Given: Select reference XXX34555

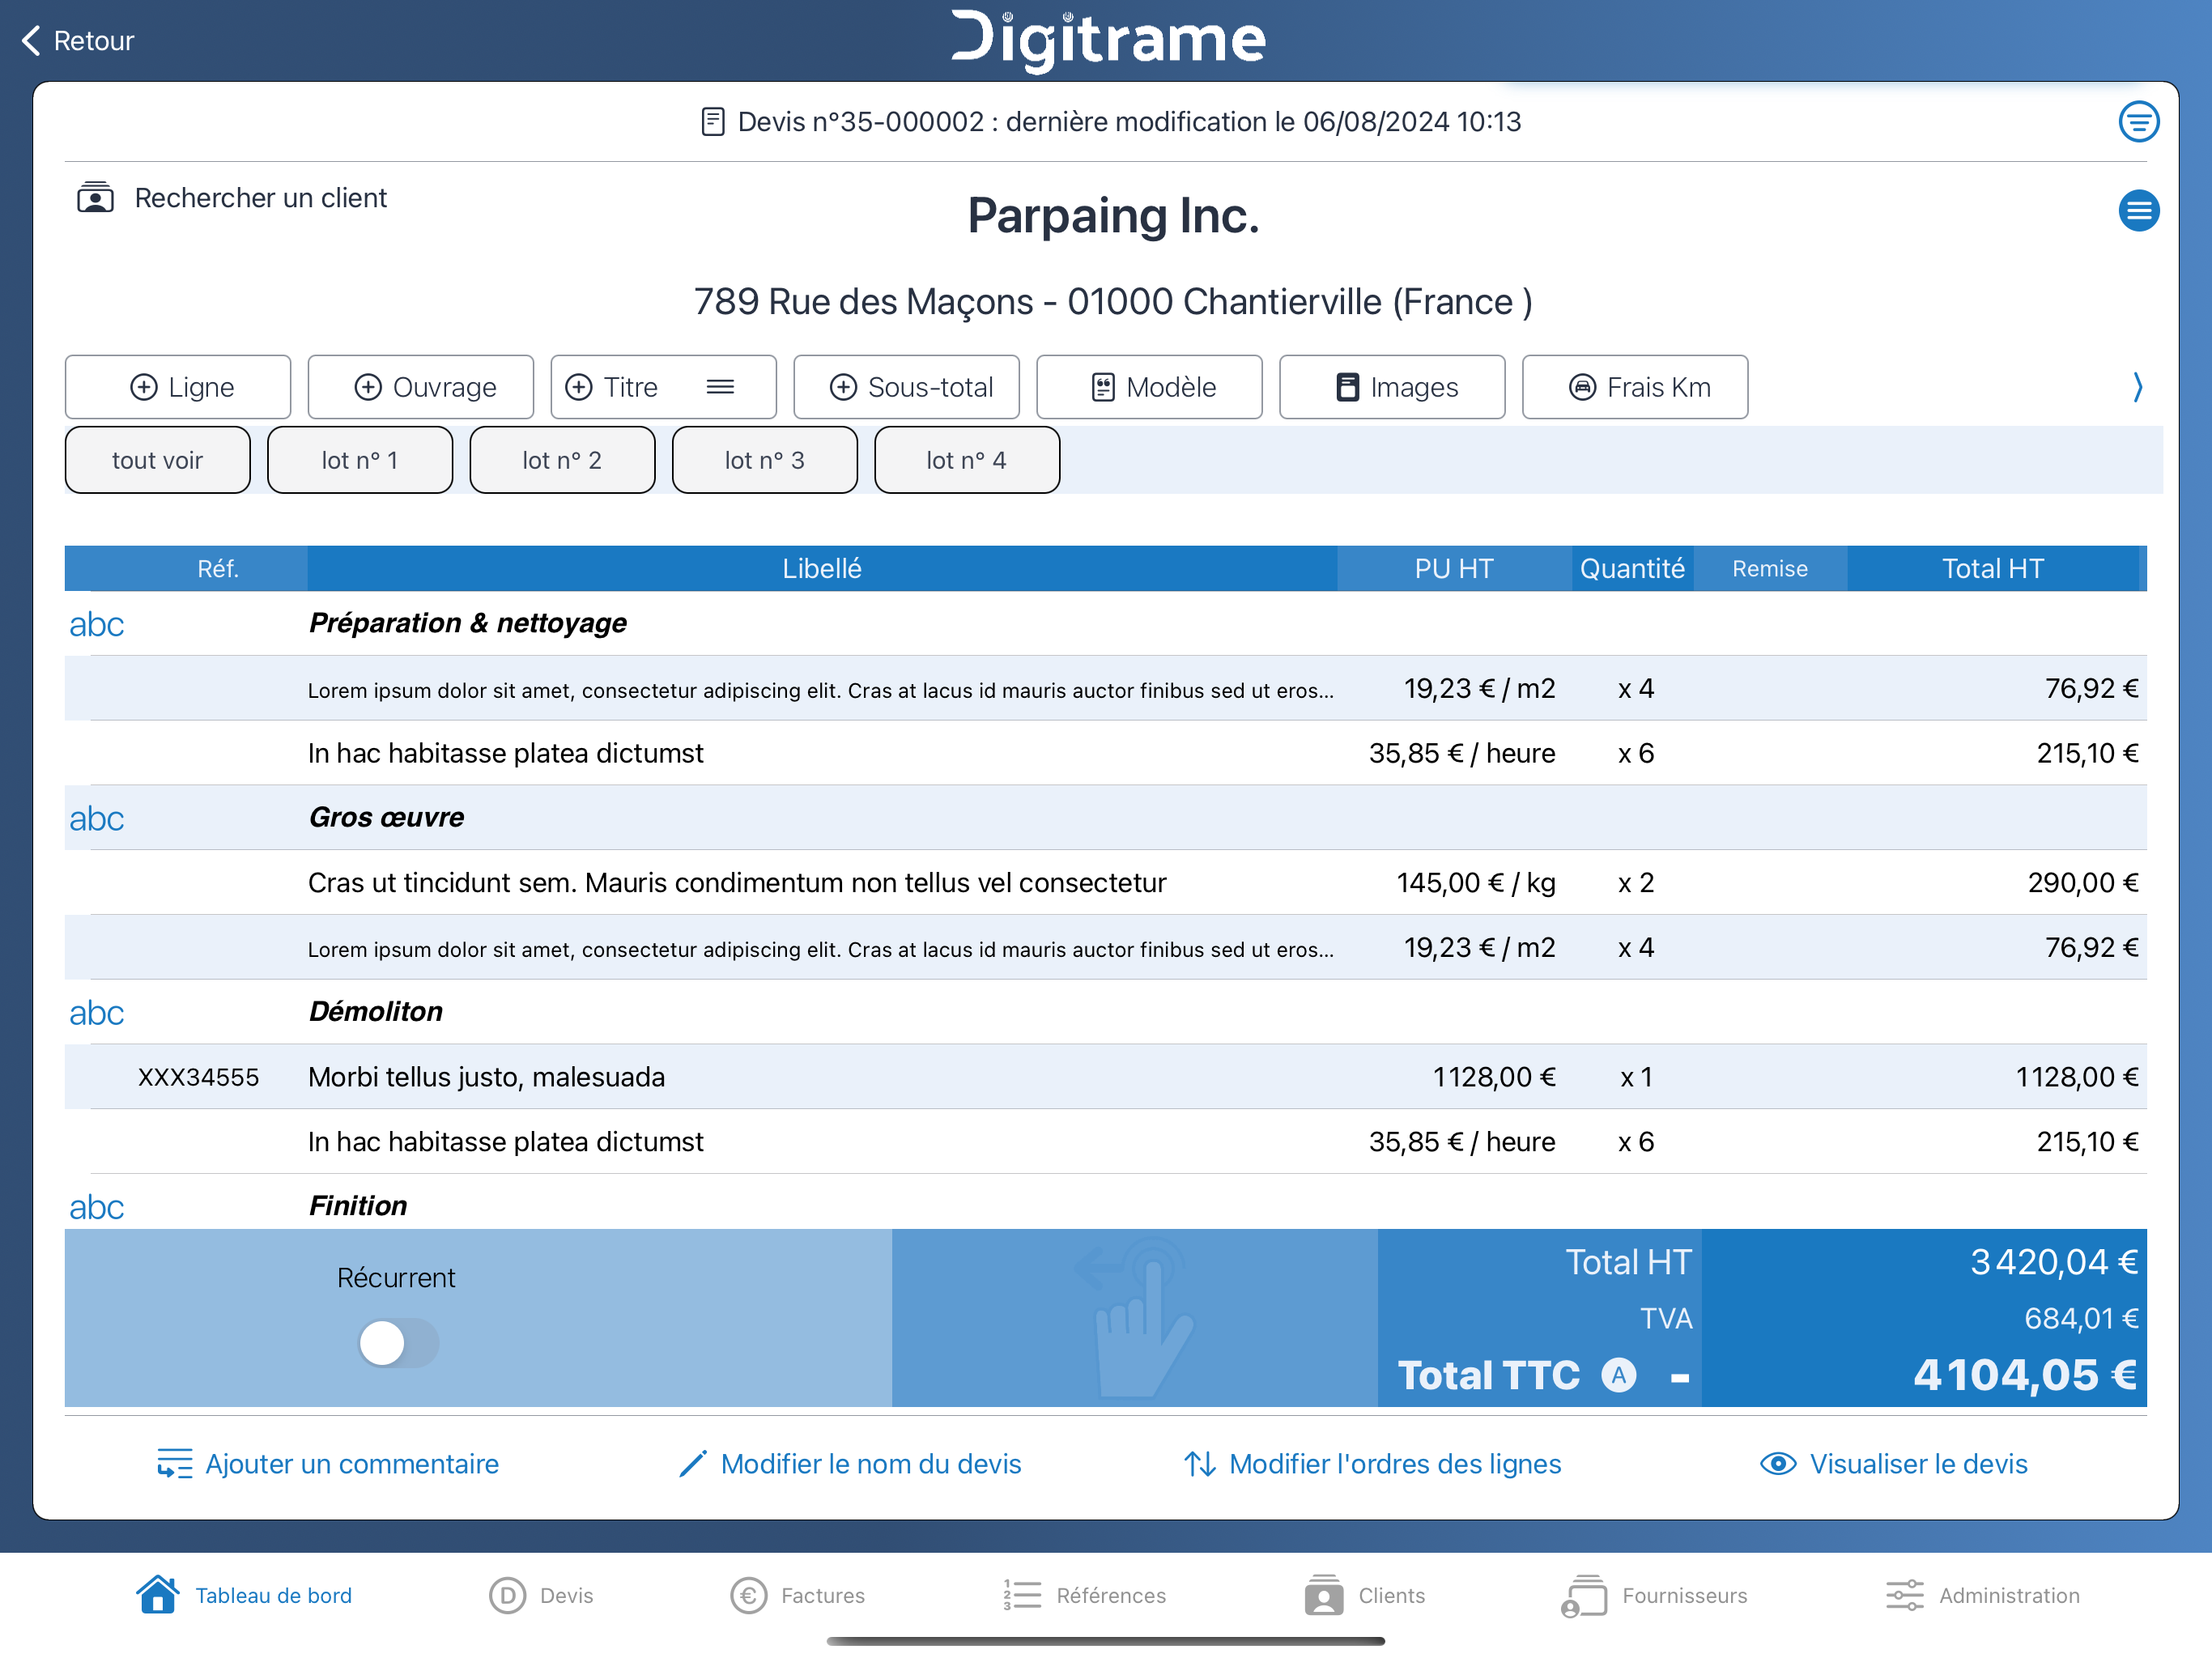Looking at the screenshot, I should tap(198, 1077).
